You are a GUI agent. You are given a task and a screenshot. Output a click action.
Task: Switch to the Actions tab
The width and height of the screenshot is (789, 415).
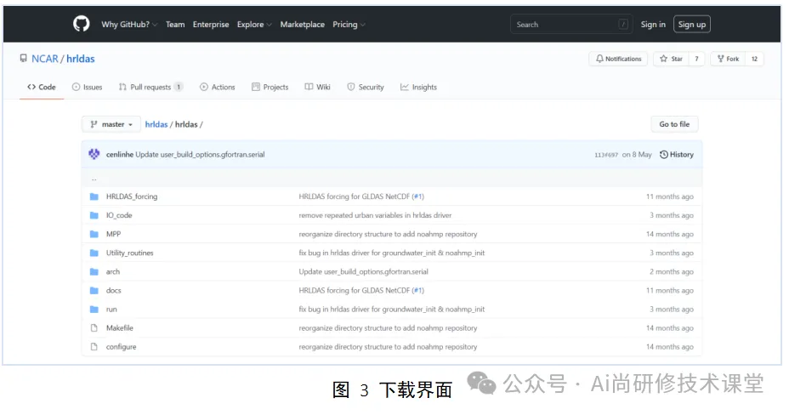(218, 87)
